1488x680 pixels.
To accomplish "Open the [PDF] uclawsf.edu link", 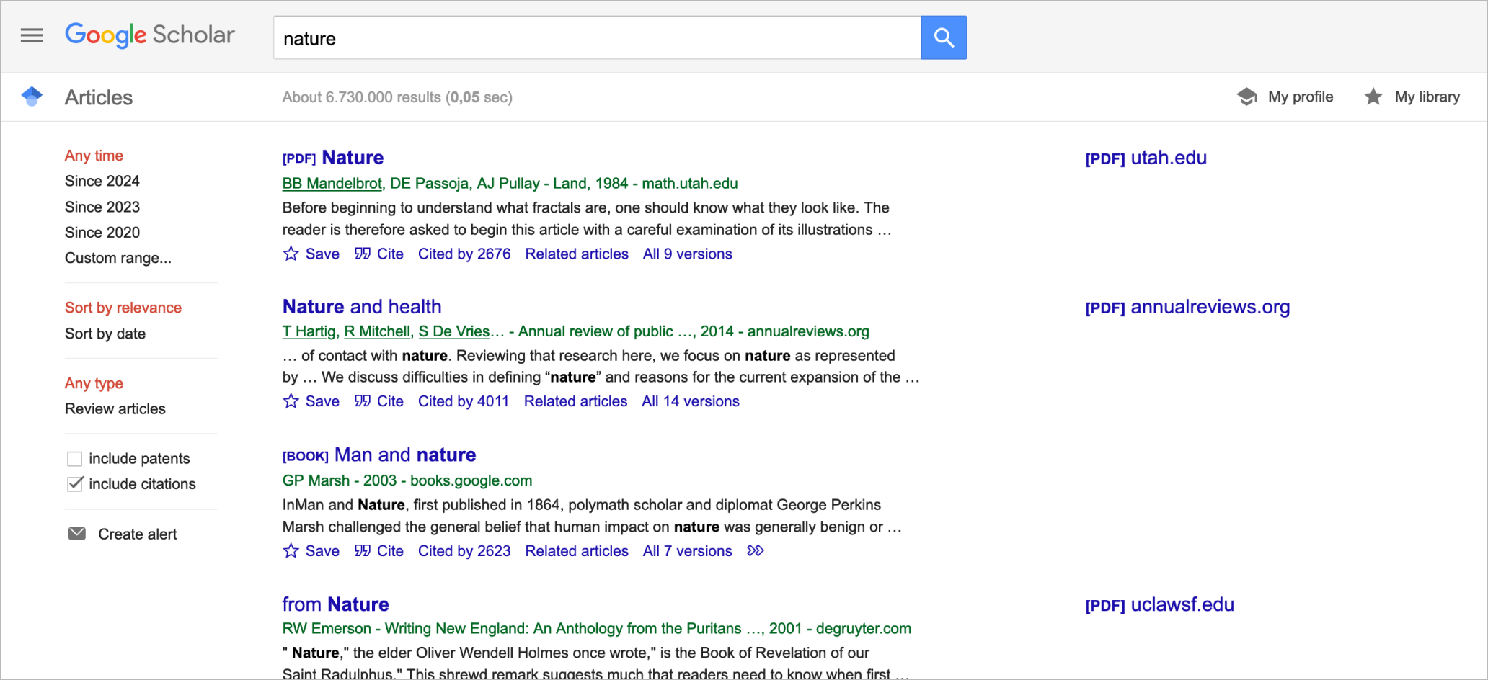I will [x=1159, y=604].
